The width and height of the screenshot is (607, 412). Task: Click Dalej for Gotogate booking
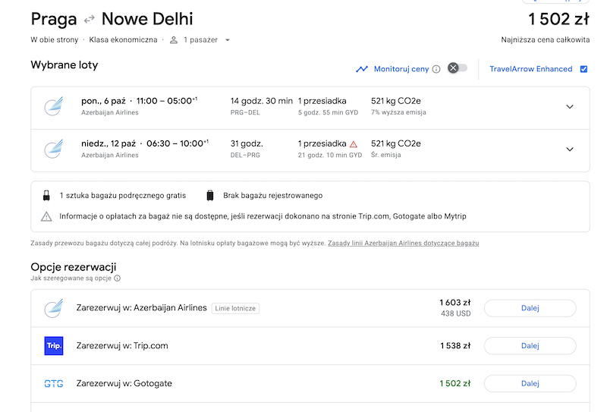point(530,383)
